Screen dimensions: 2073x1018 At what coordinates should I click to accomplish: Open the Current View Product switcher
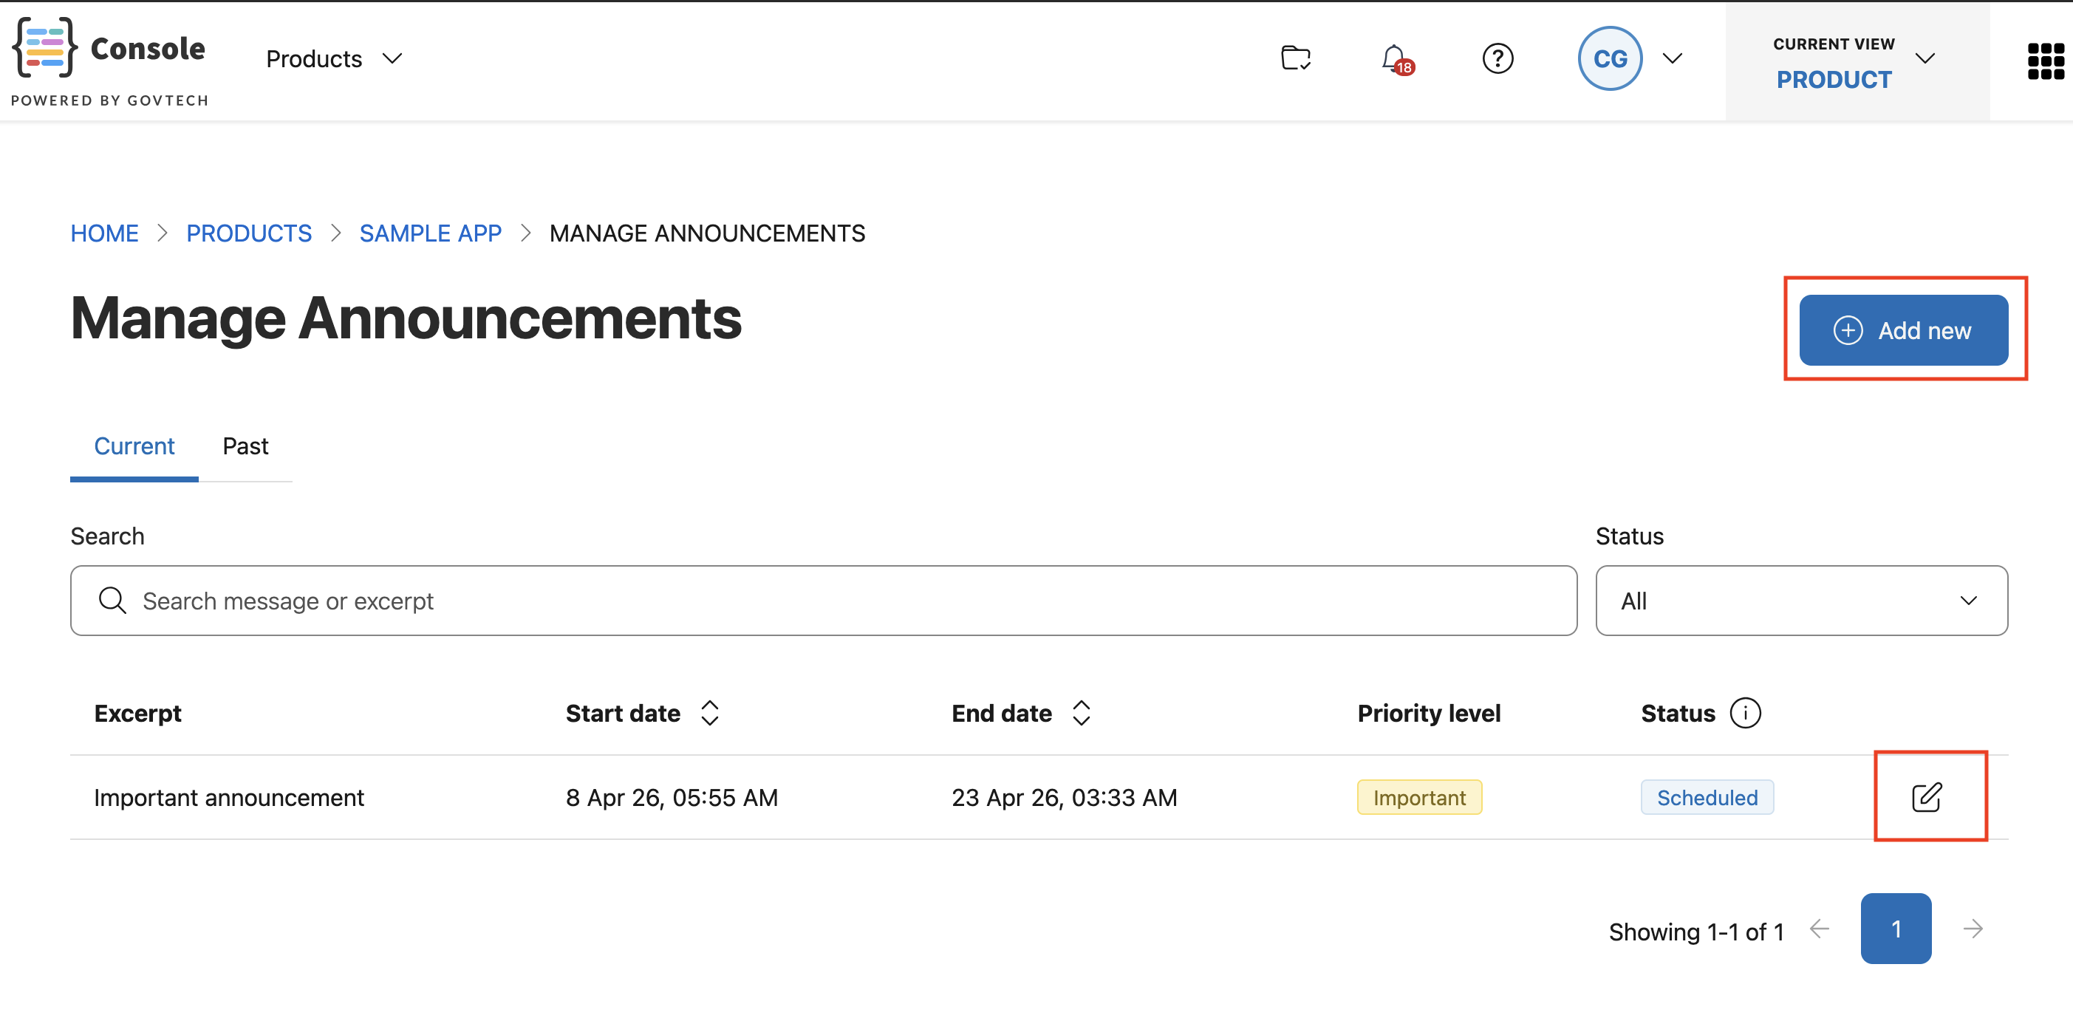(1857, 61)
